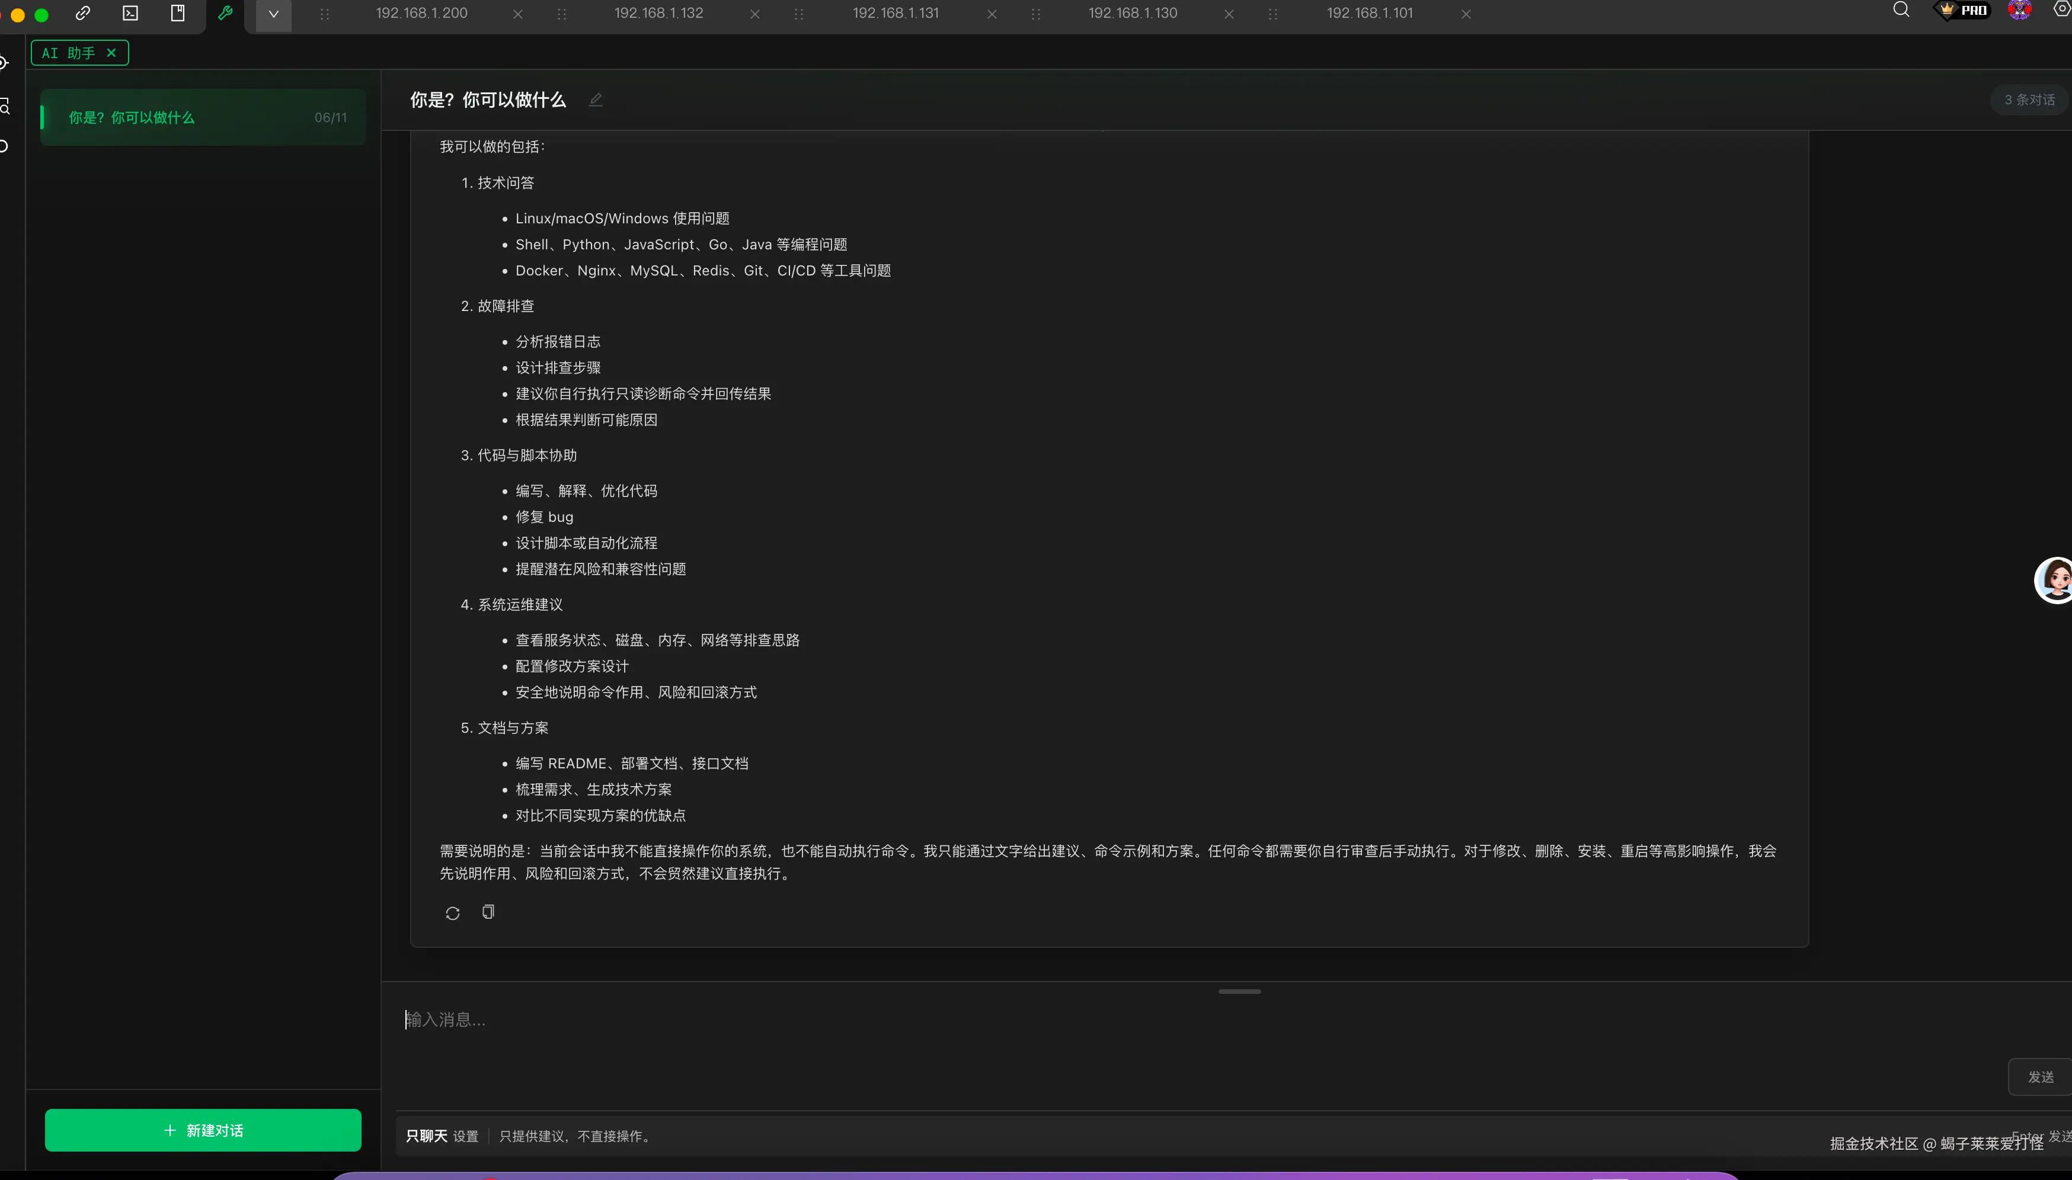
Task: Open the 你是？你可以做什么 conversation in the sidebar
Action: point(203,117)
